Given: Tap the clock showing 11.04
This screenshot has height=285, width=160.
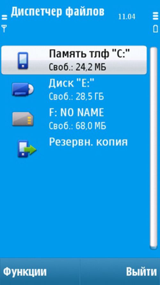Looking at the screenshot, I should click(x=127, y=17).
